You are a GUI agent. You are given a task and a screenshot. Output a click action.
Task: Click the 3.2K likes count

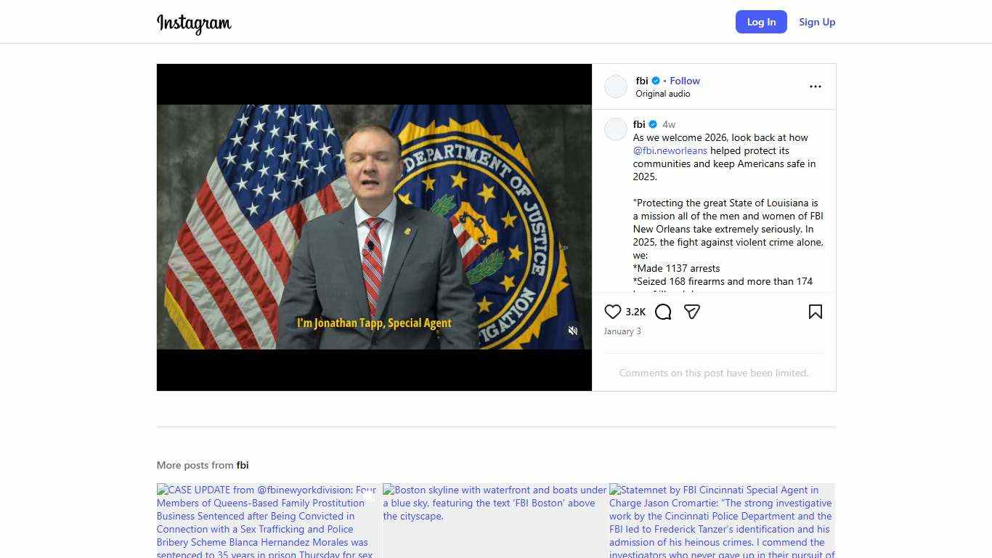(635, 312)
